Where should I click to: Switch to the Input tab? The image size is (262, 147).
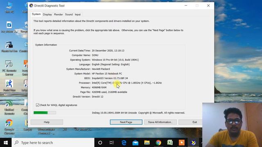[x=78, y=15]
